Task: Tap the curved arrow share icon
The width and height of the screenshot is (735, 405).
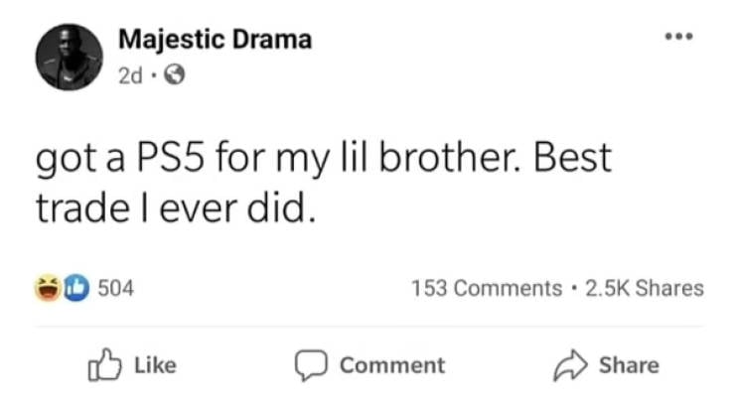Action: click(x=573, y=365)
